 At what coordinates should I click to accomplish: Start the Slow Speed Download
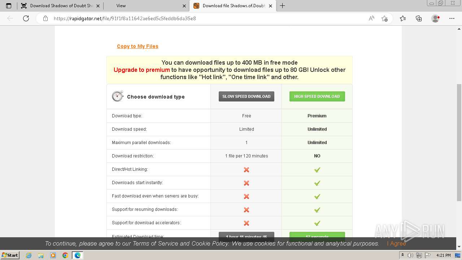click(247, 96)
